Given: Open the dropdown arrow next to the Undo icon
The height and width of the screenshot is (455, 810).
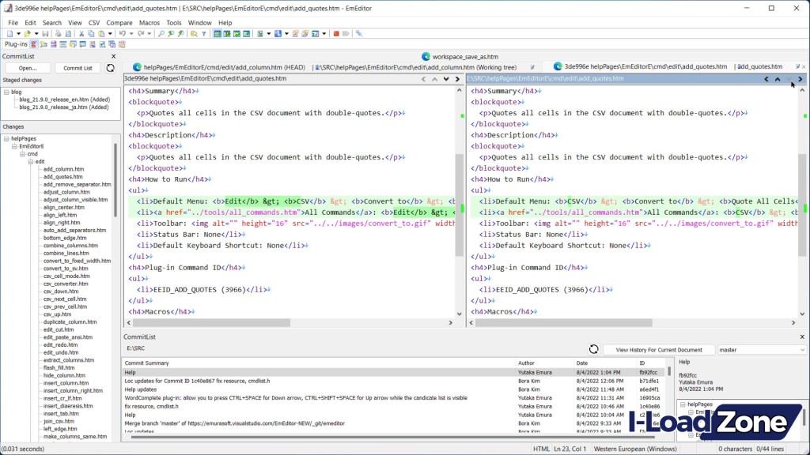Looking at the screenshot, I should pos(130,34).
